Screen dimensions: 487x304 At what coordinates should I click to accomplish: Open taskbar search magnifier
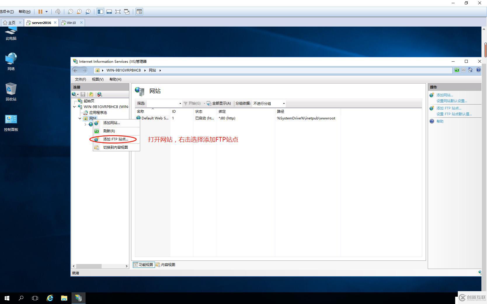[21, 298]
